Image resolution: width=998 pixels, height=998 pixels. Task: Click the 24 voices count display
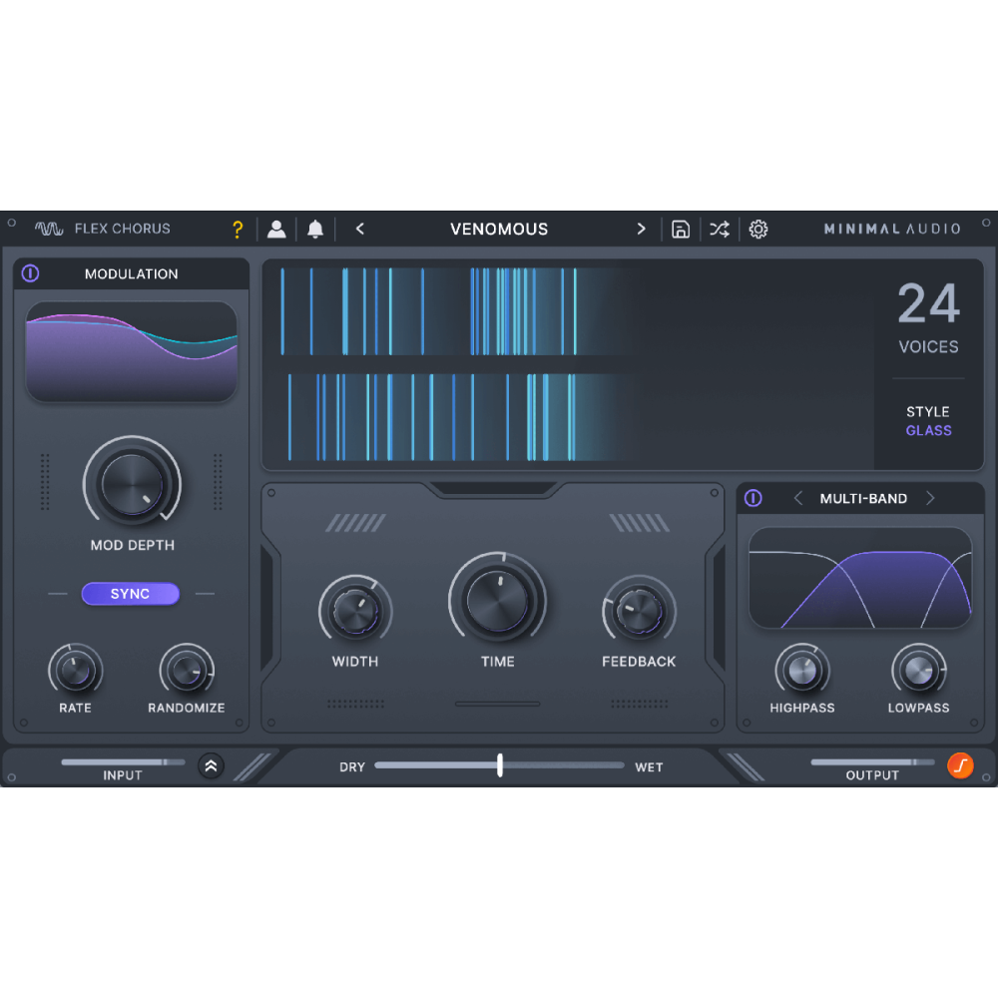coord(928,304)
